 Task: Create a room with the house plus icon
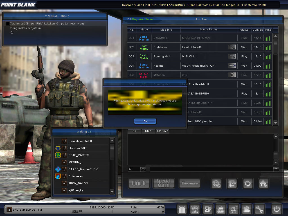[264, 183]
